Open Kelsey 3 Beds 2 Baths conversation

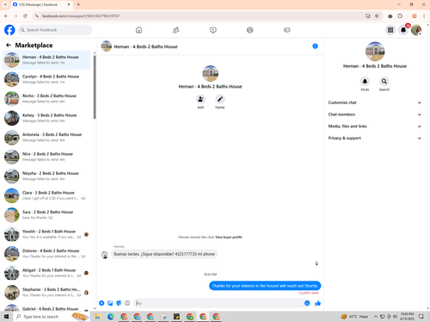[46, 118]
